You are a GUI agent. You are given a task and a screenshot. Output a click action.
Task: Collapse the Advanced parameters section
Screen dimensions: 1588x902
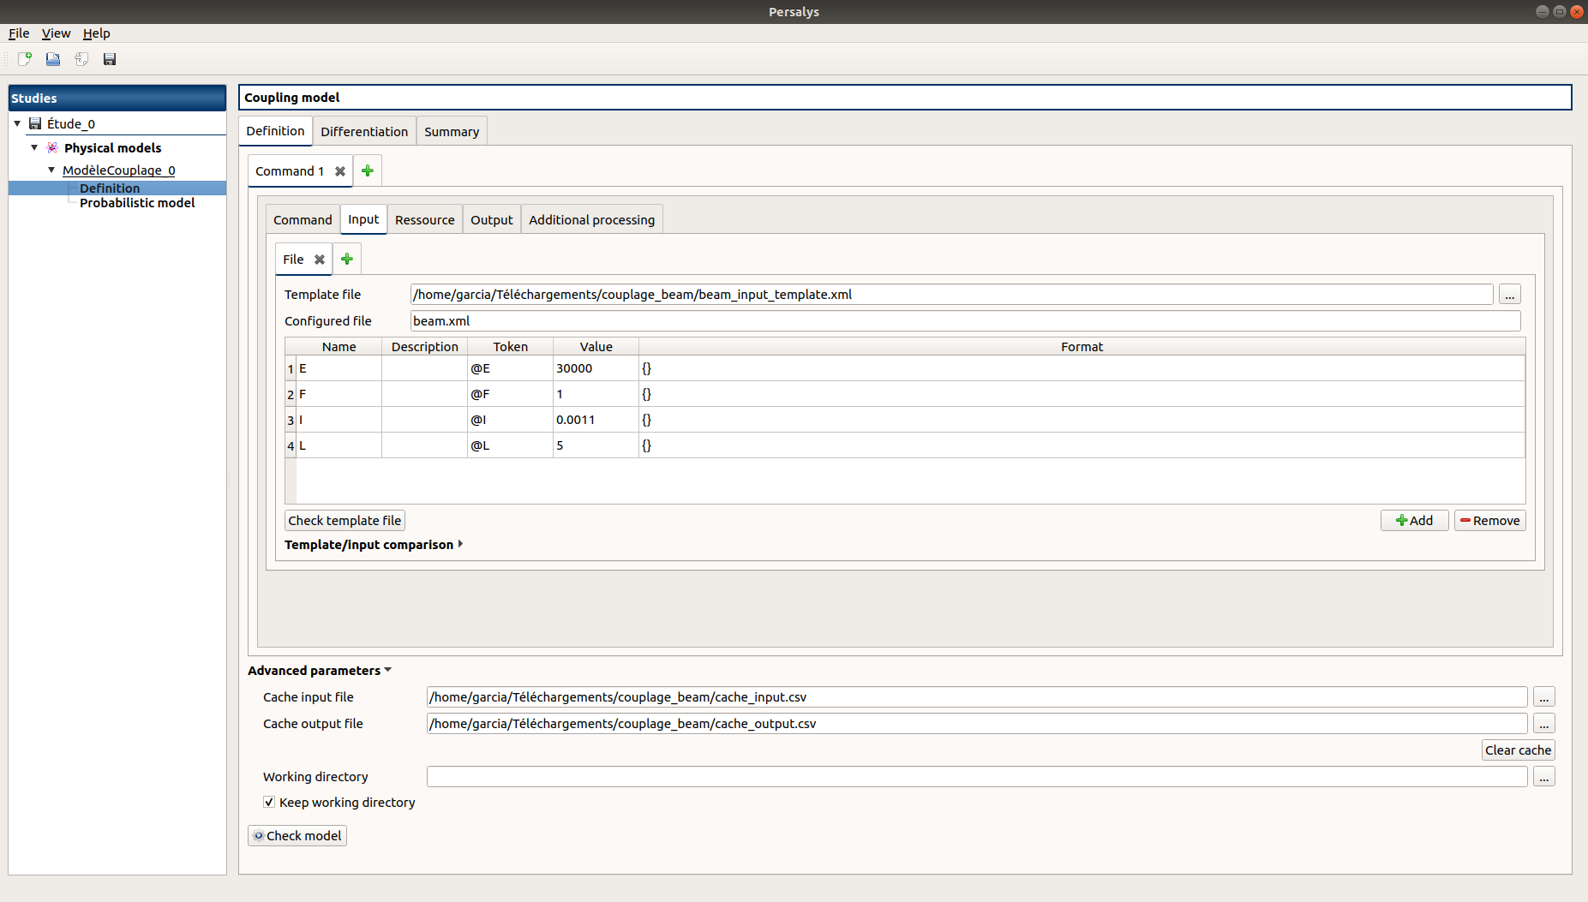(388, 670)
